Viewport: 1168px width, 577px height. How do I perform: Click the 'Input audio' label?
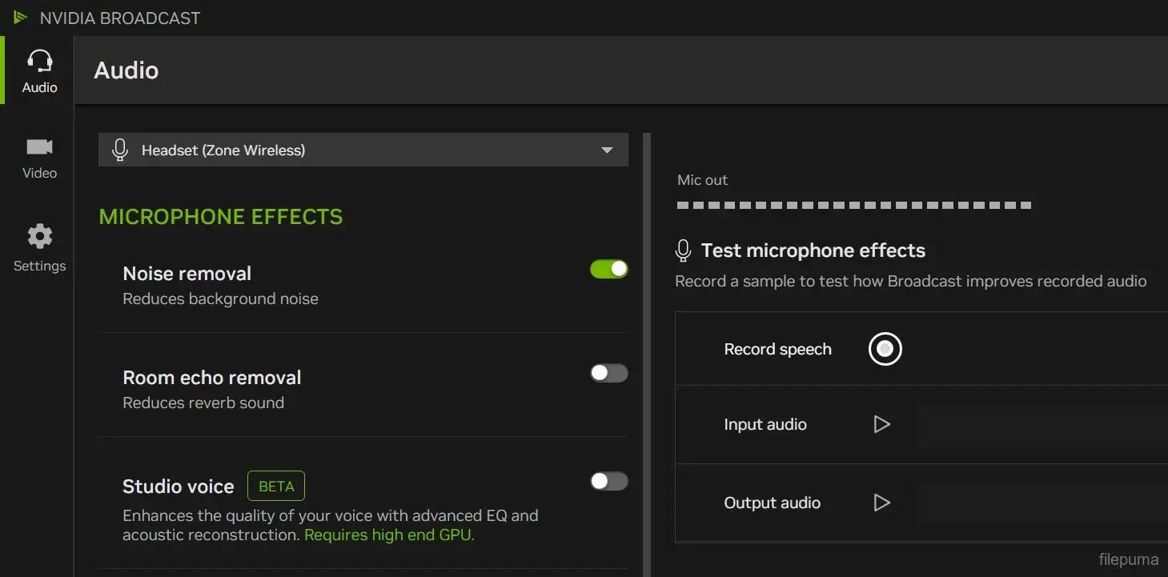765,425
